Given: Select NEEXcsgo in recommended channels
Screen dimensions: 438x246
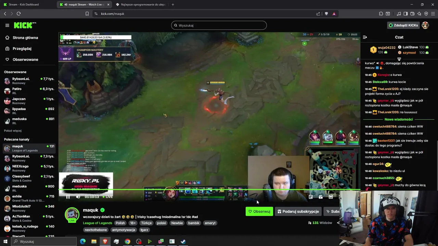Looking at the screenshot, I should coord(29,168).
